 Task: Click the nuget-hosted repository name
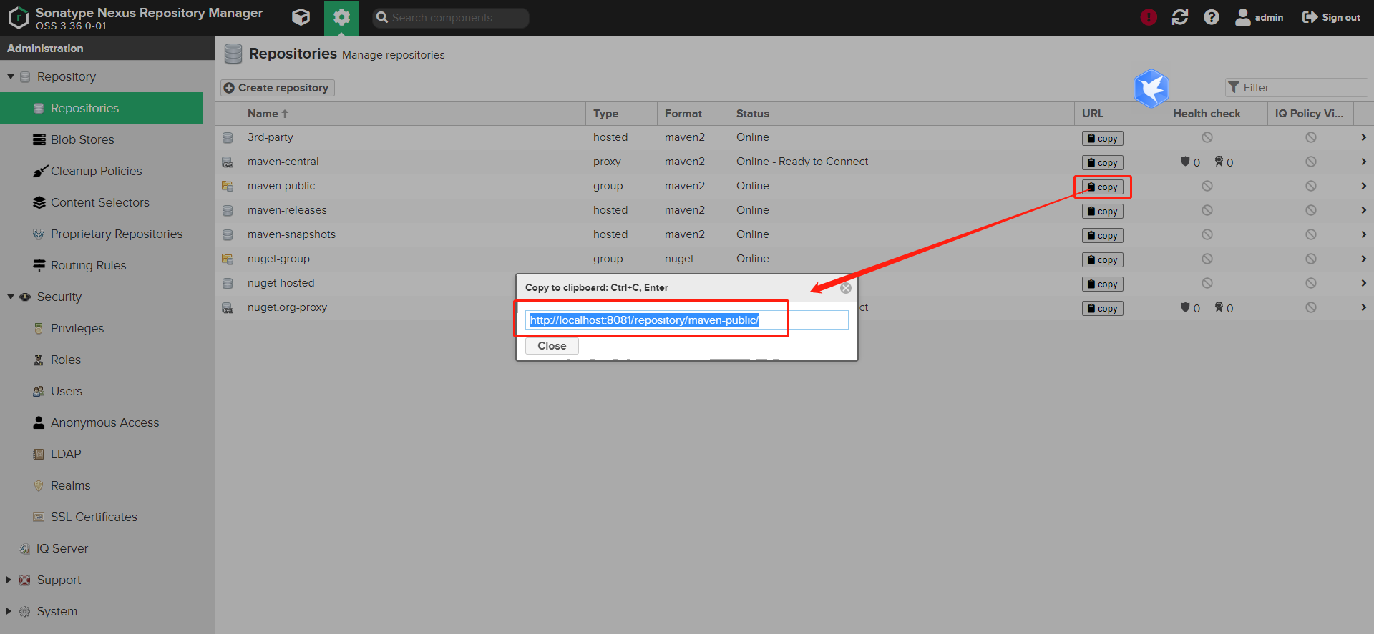coord(281,283)
